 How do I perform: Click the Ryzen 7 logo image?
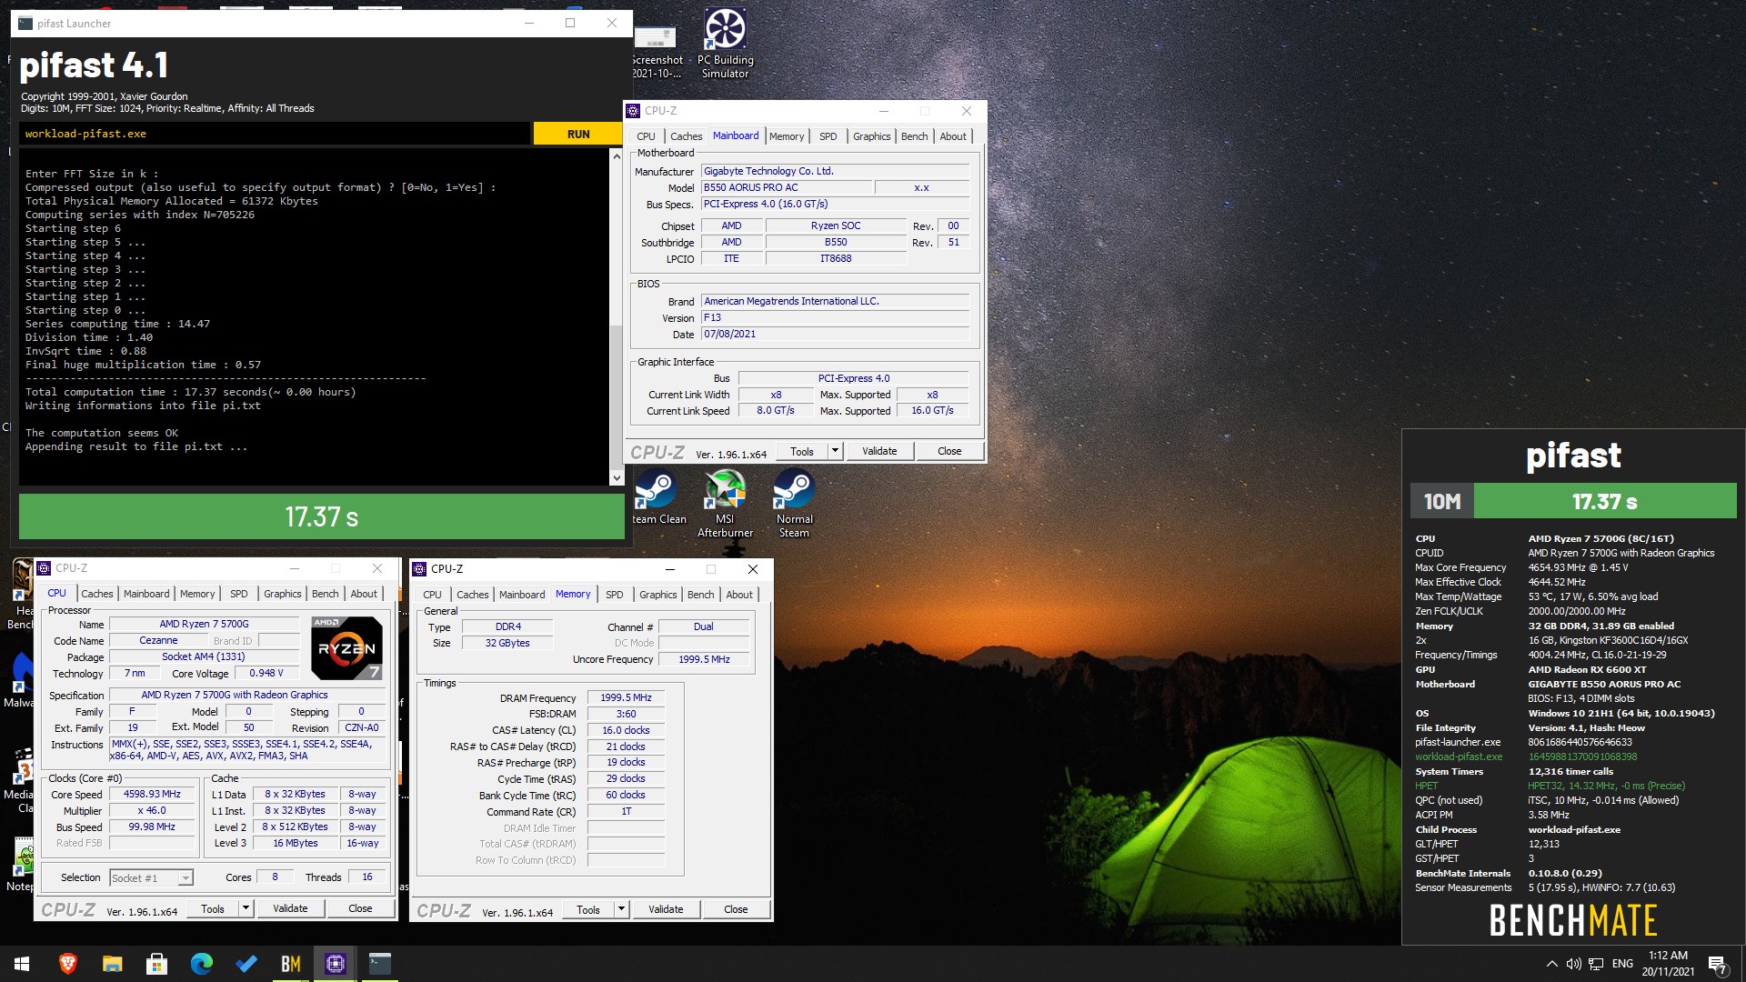[346, 648]
